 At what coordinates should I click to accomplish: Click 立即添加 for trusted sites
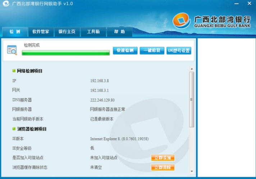pos(163,158)
